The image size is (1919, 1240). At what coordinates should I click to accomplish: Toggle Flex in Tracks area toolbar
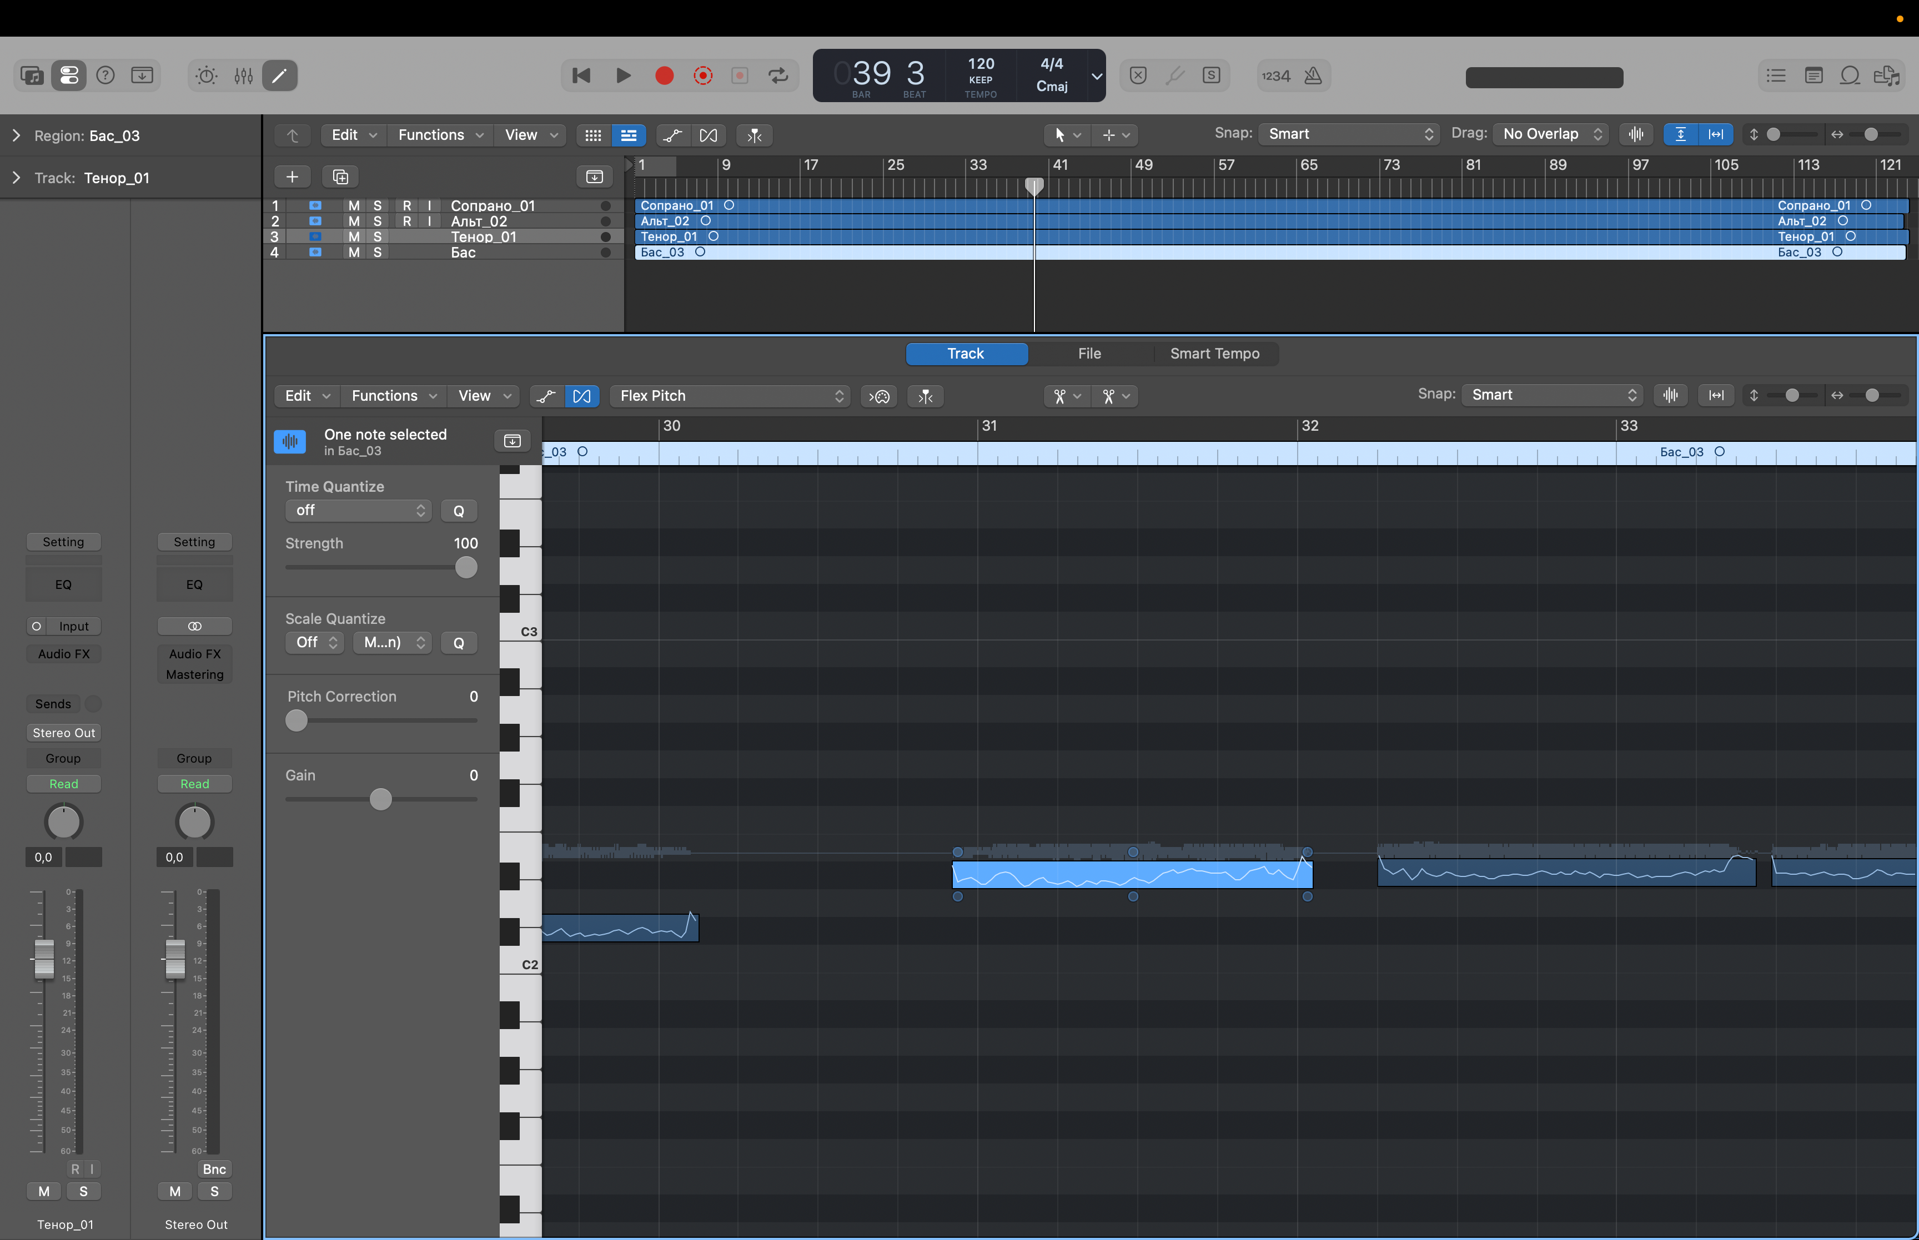(x=709, y=135)
